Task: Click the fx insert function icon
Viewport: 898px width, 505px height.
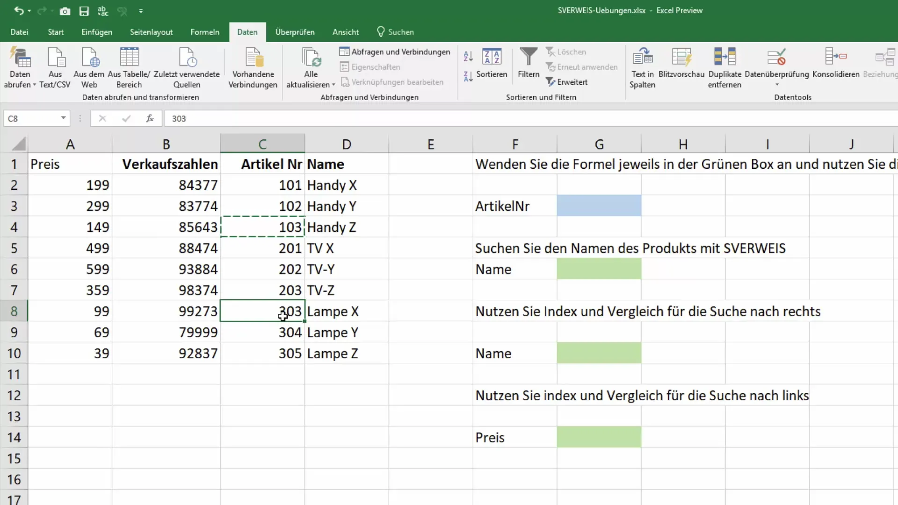Action: [x=150, y=118]
